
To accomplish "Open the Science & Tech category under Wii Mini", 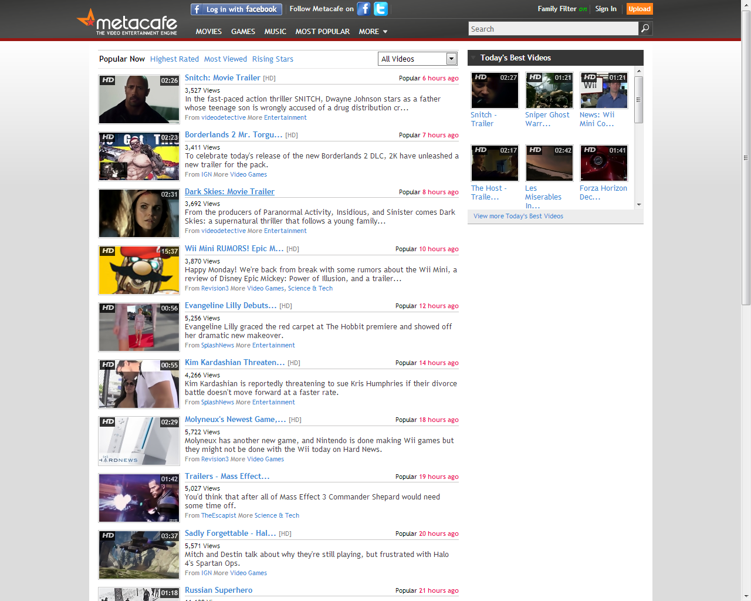I will [x=310, y=288].
